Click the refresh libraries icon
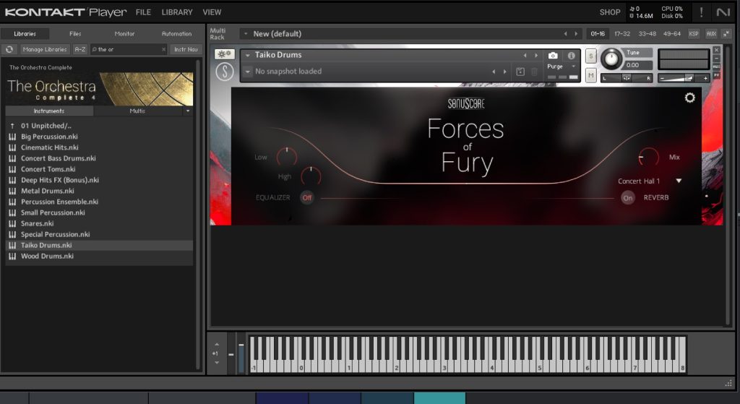 pos(9,49)
